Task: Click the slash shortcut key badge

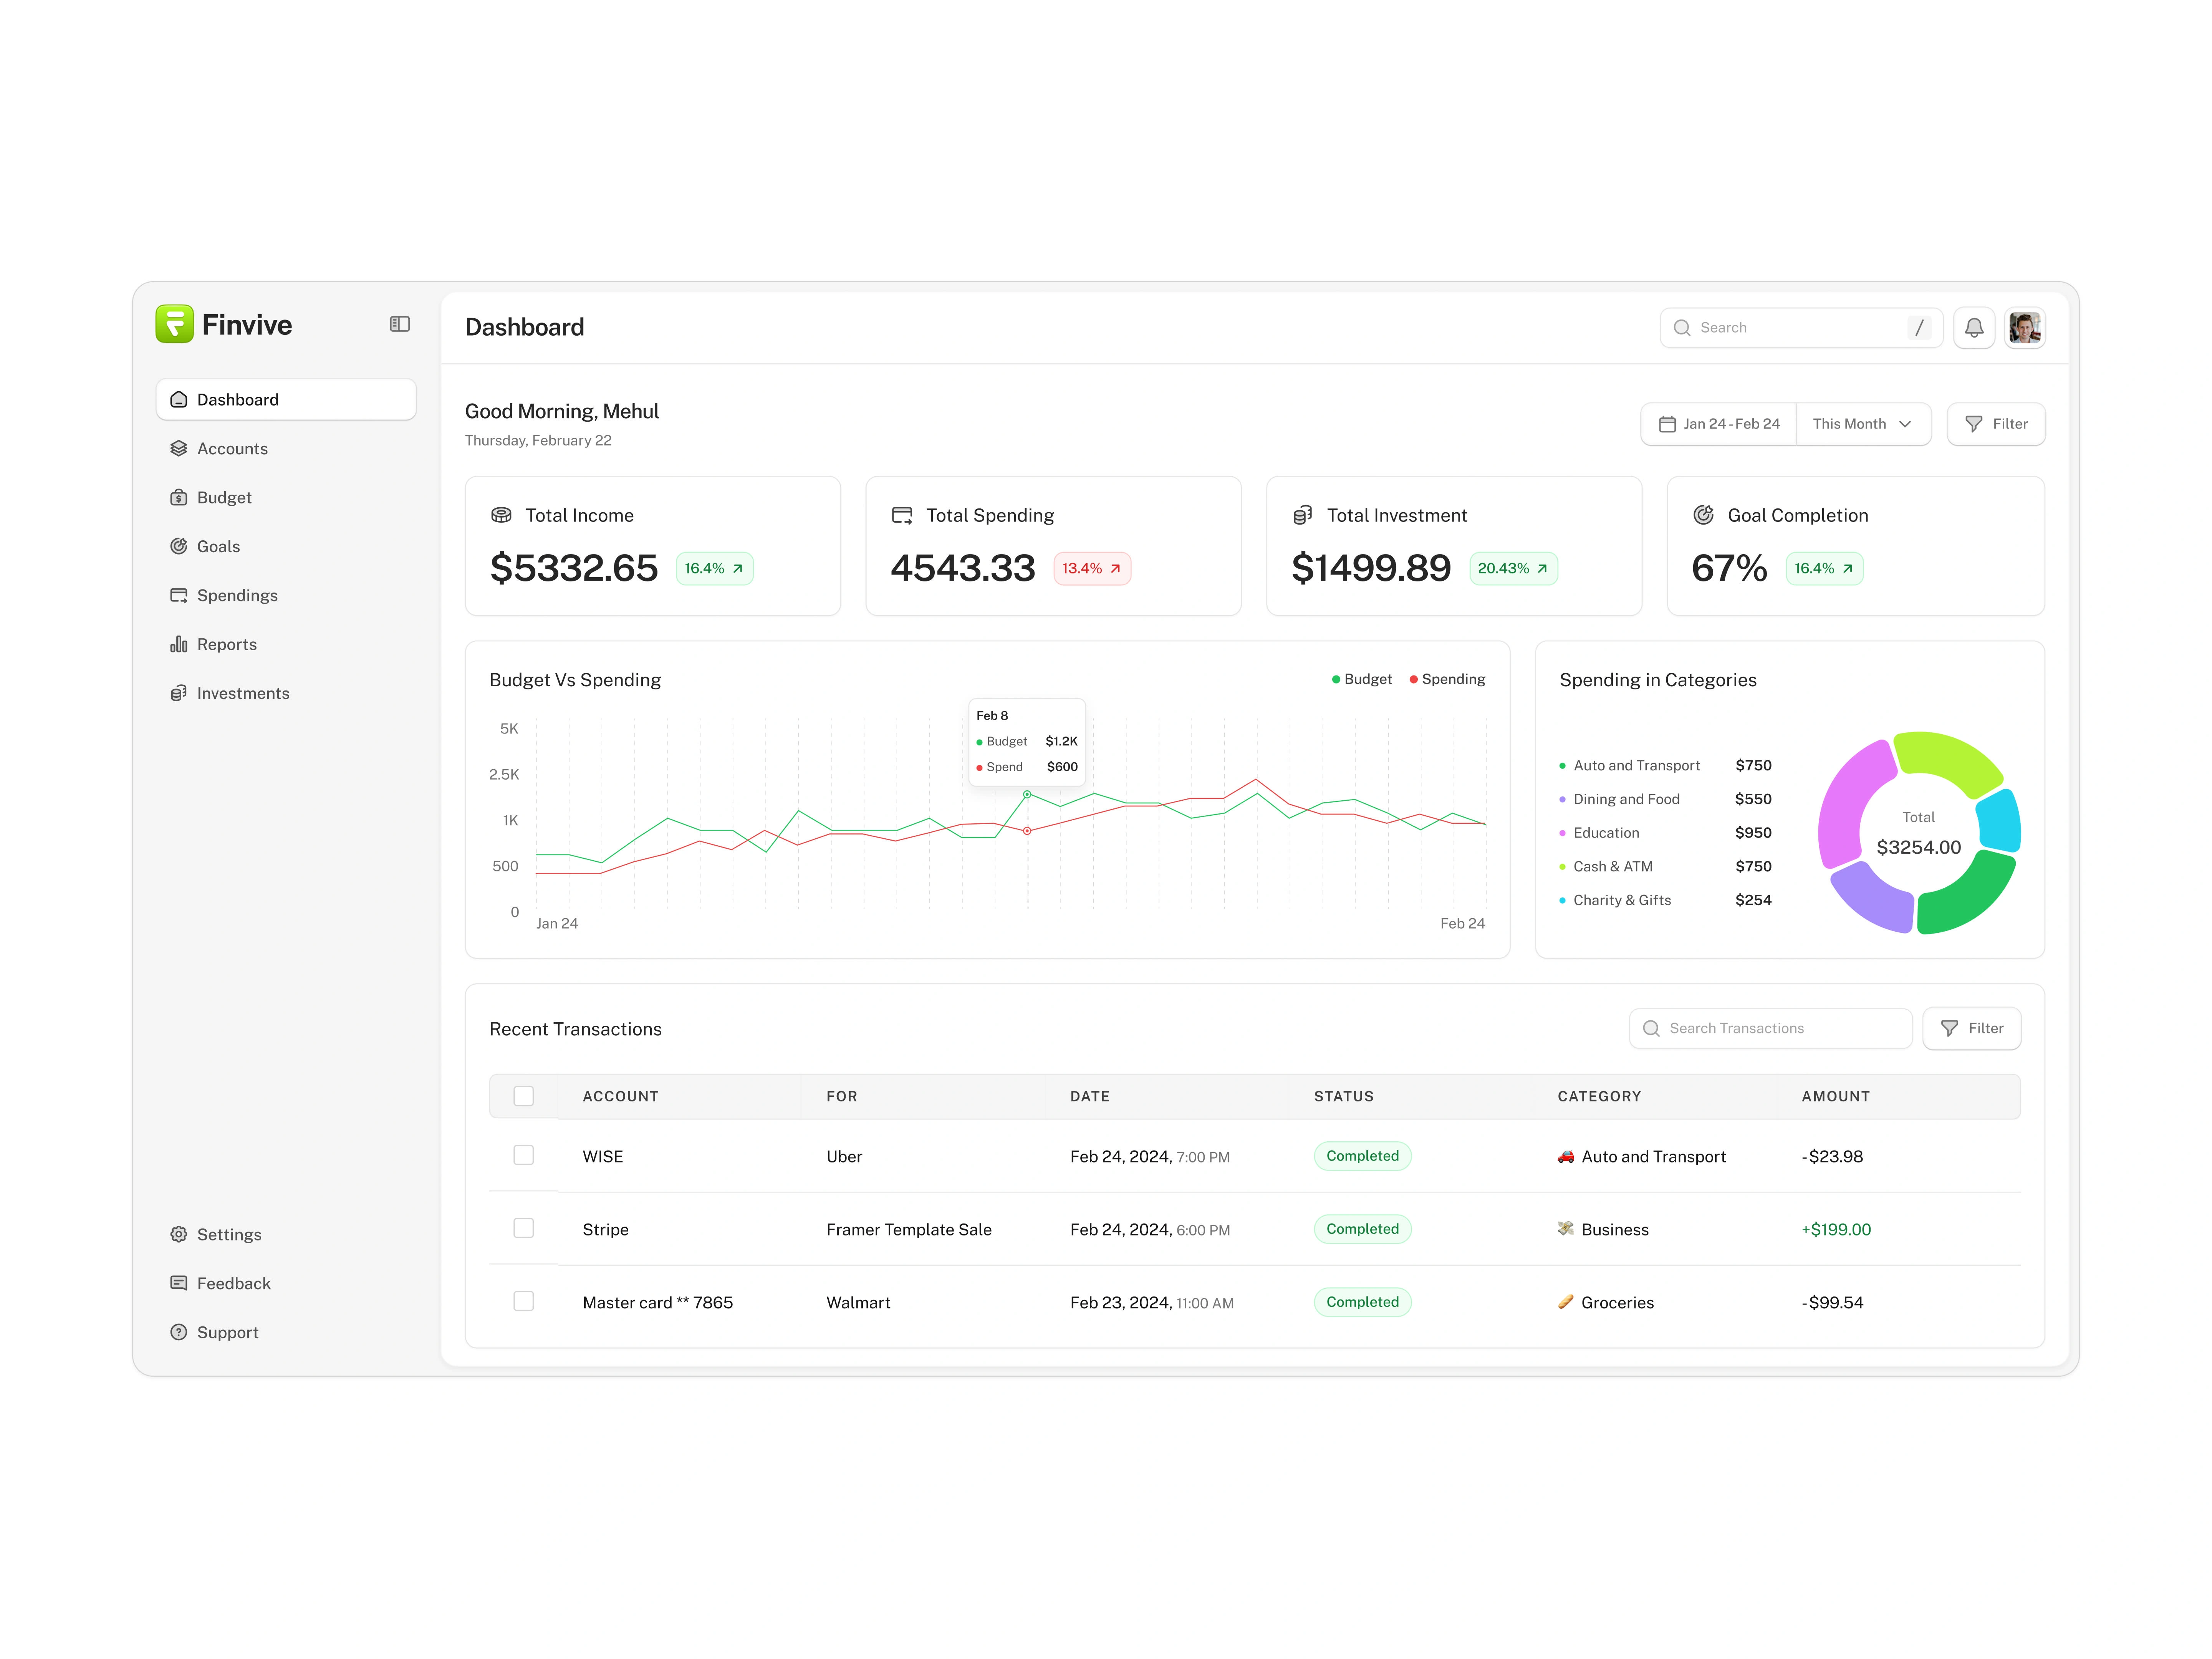Action: click(x=1919, y=327)
